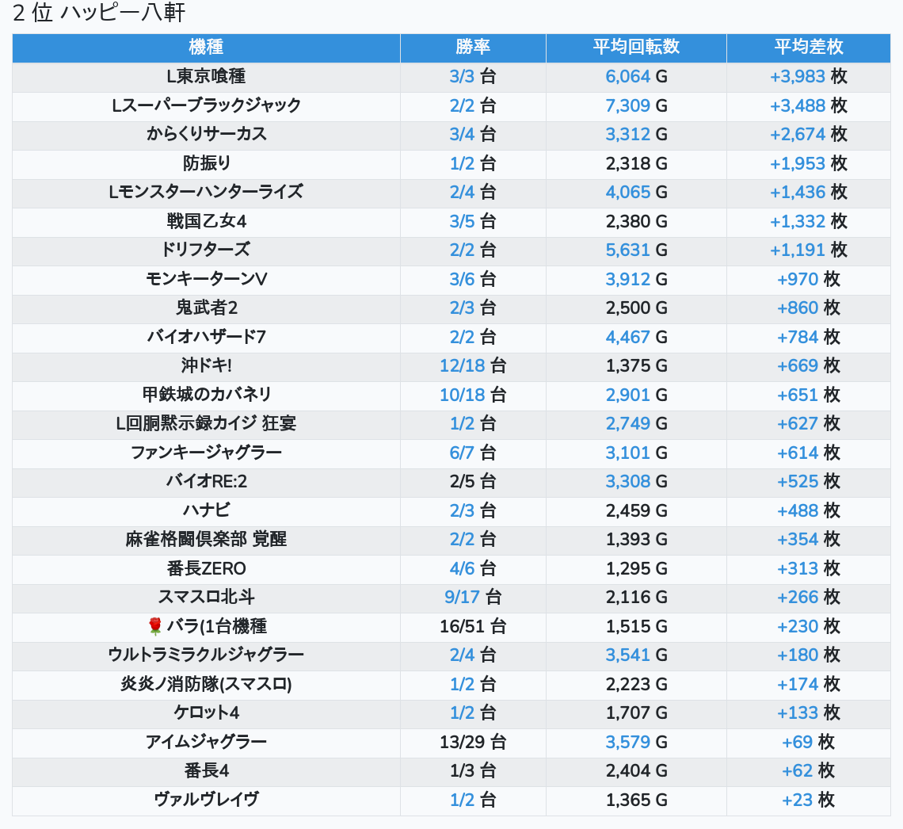The image size is (903, 829).
Task: Click the 13/29 win rate value
Action: [x=473, y=742]
